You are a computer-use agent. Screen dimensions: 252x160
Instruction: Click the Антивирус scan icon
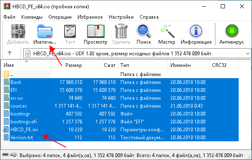(232, 31)
